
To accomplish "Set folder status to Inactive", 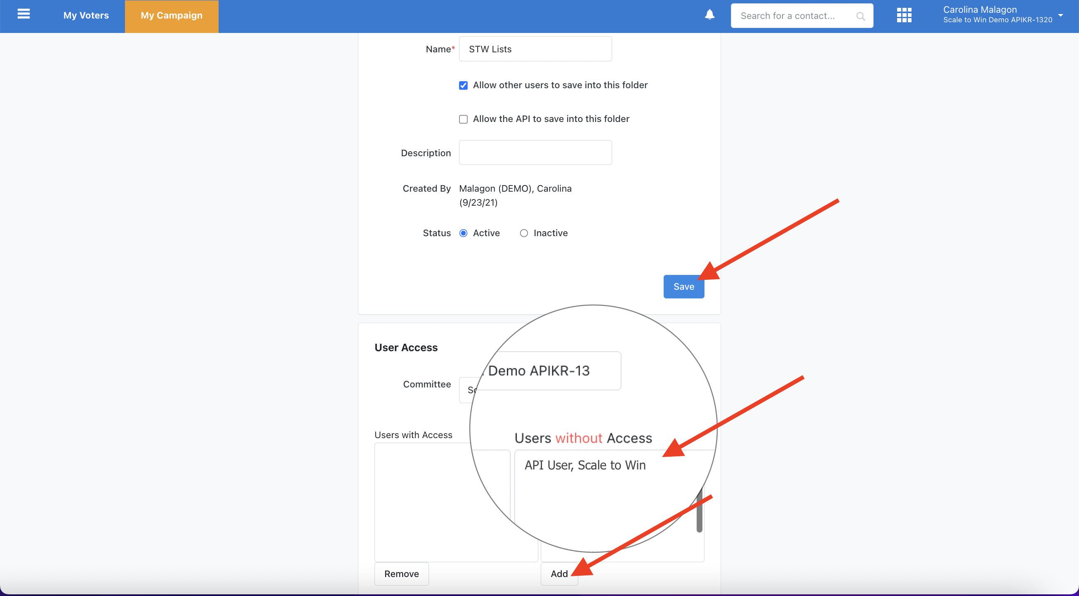I will pos(523,233).
